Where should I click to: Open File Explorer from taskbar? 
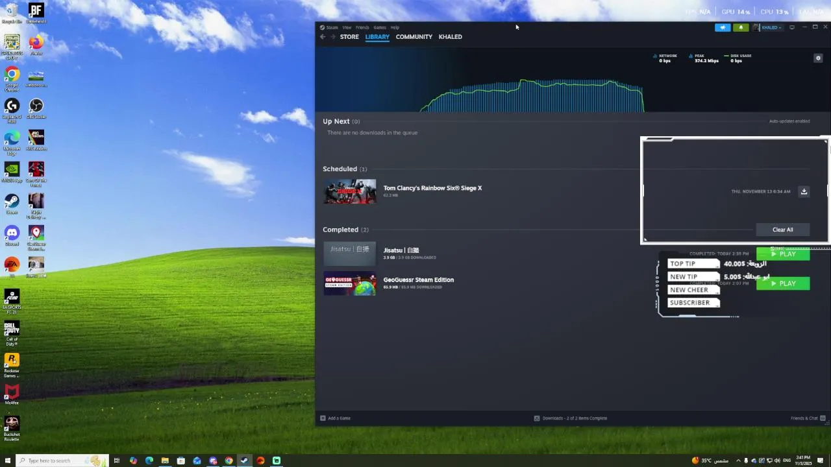(165, 461)
